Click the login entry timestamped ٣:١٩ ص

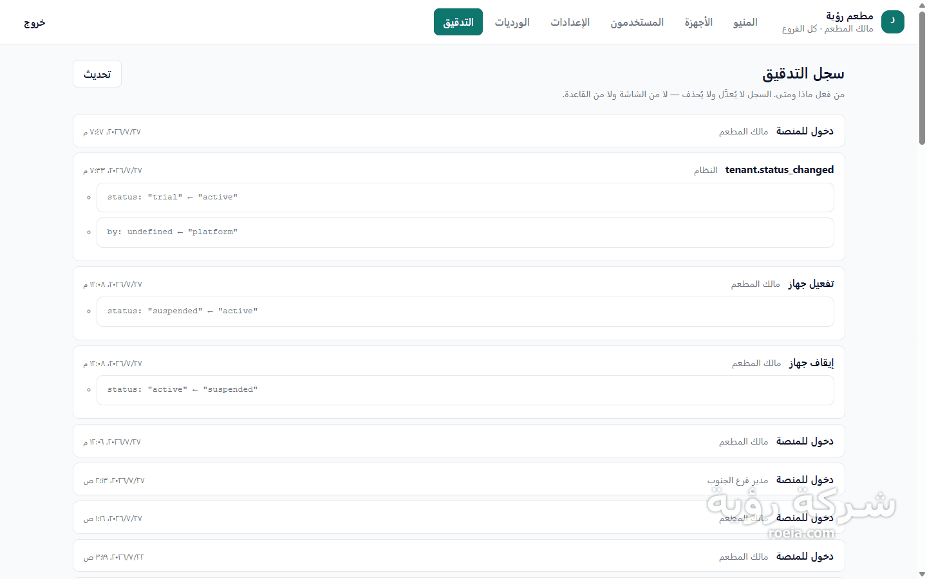tap(459, 556)
